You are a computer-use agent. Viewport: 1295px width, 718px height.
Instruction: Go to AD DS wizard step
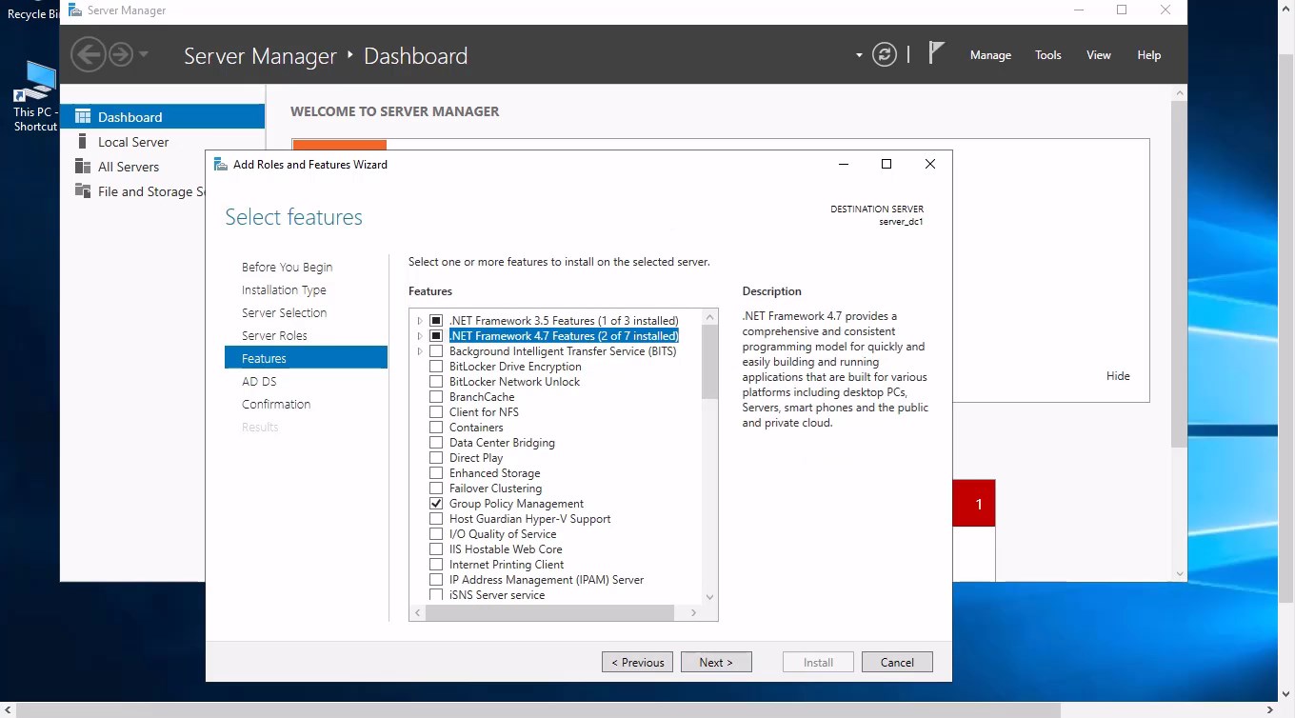point(259,382)
